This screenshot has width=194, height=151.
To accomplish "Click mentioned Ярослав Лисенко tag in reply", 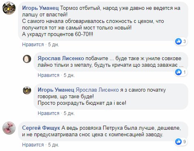I will tap(97, 90).
